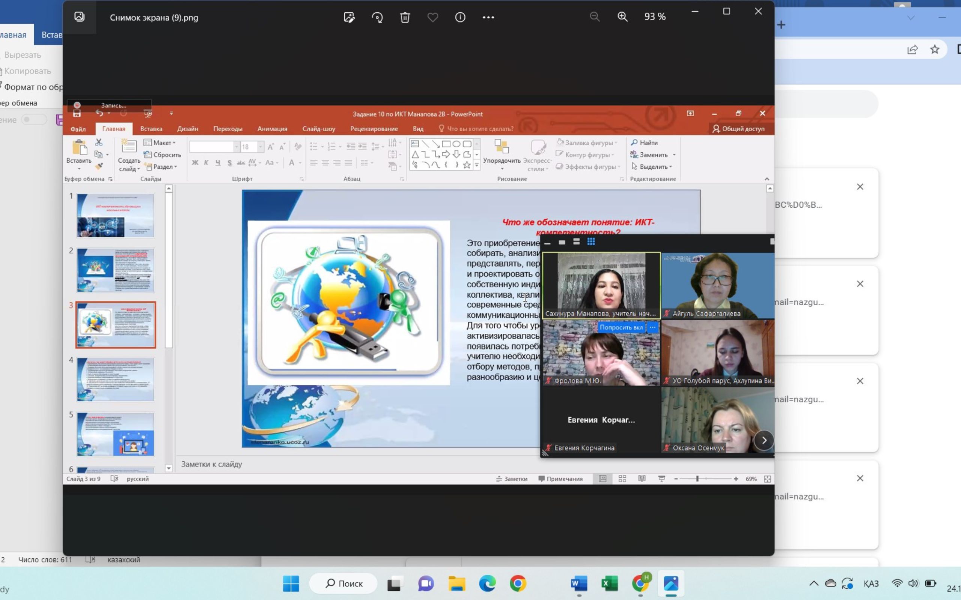Open Excel from the taskbar
This screenshot has height=600, width=961.
point(609,583)
